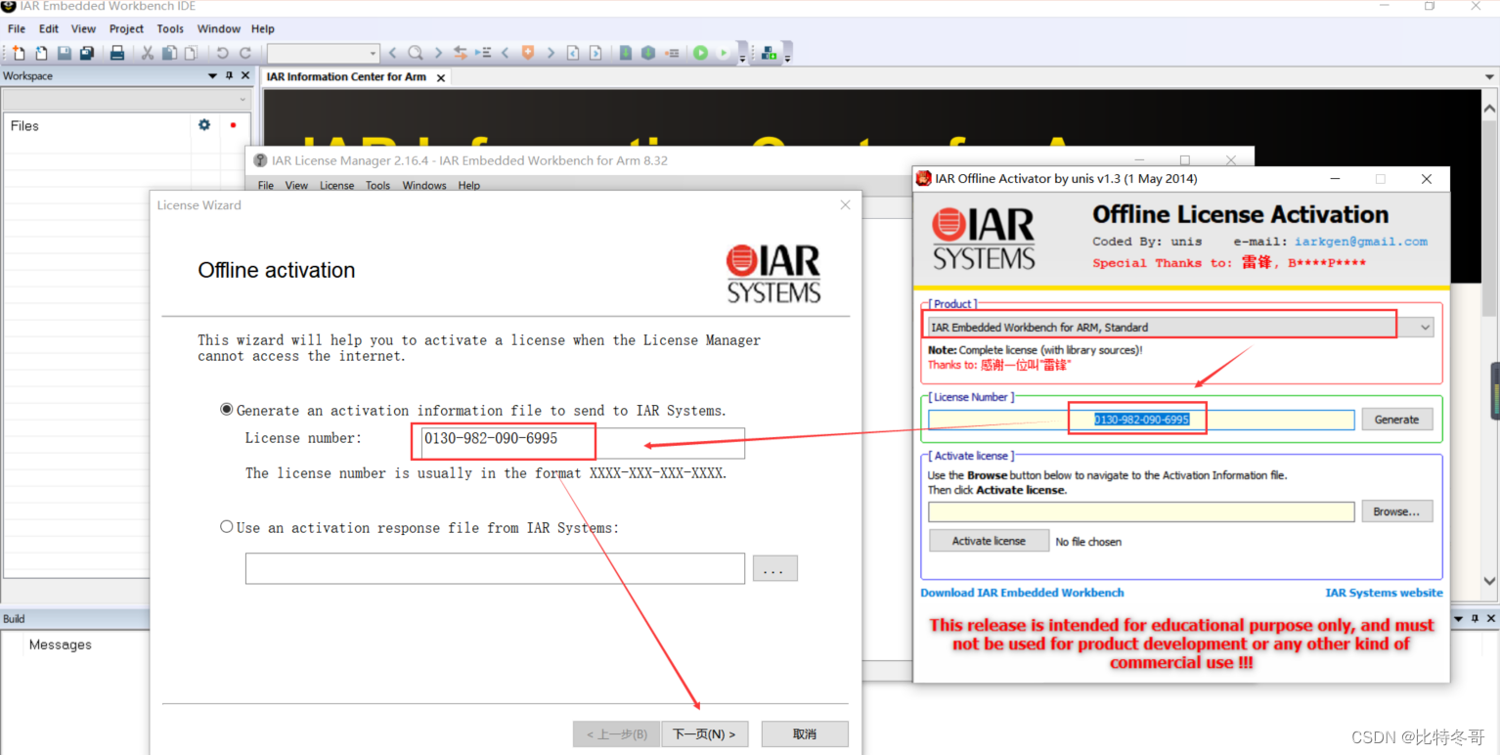Click the 下一页(N) next button

click(704, 733)
